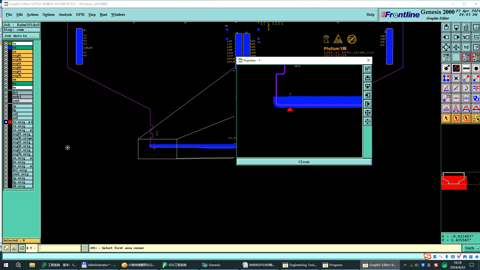Viewport: 480px width, 270px height.
Task: Click the help question mark icon
Action: pyautogui.click(x=476, y=47)
